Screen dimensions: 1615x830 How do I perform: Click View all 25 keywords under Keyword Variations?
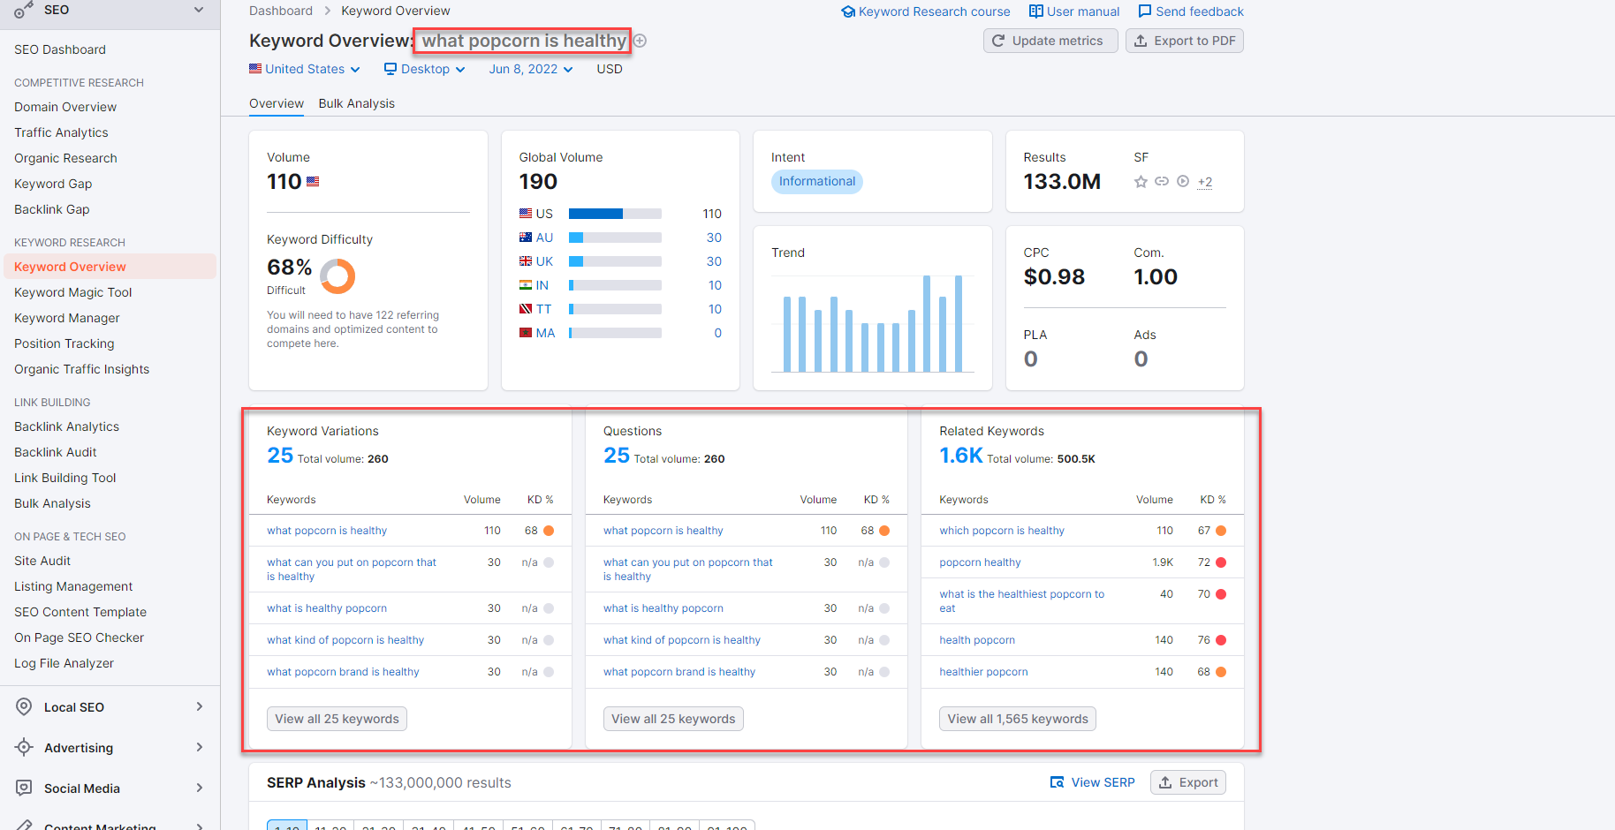[337, 719]
